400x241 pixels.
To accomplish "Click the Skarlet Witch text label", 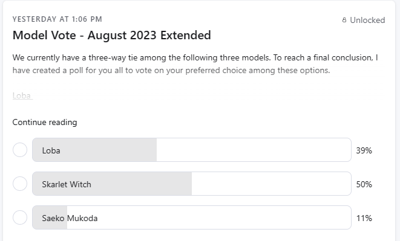I will 67,184.
